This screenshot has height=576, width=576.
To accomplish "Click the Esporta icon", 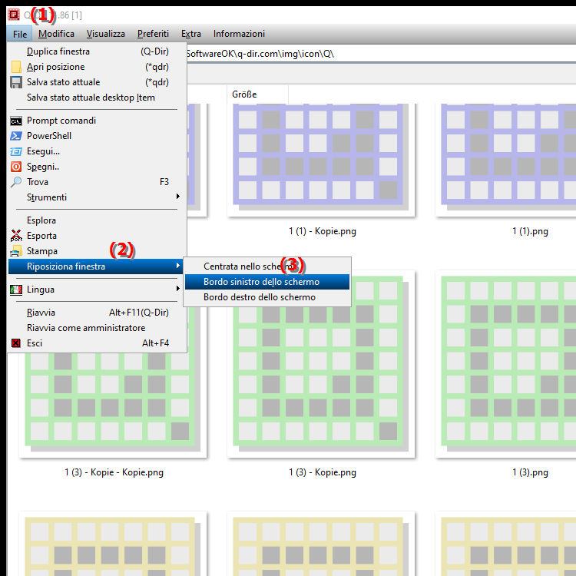I will (16, 236).
